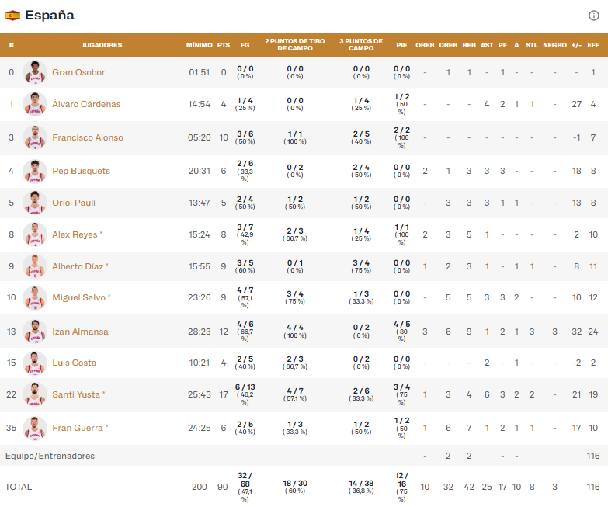Click the Spain flag icon

(12, 16)
